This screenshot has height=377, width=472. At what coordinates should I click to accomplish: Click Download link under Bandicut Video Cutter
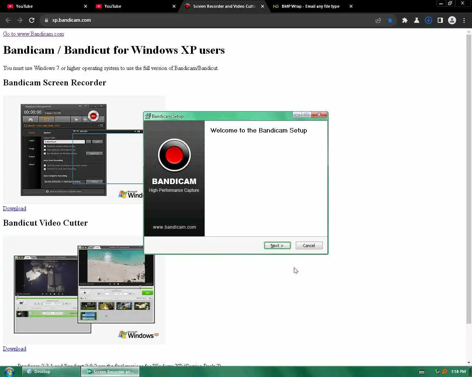click(14, 349)
